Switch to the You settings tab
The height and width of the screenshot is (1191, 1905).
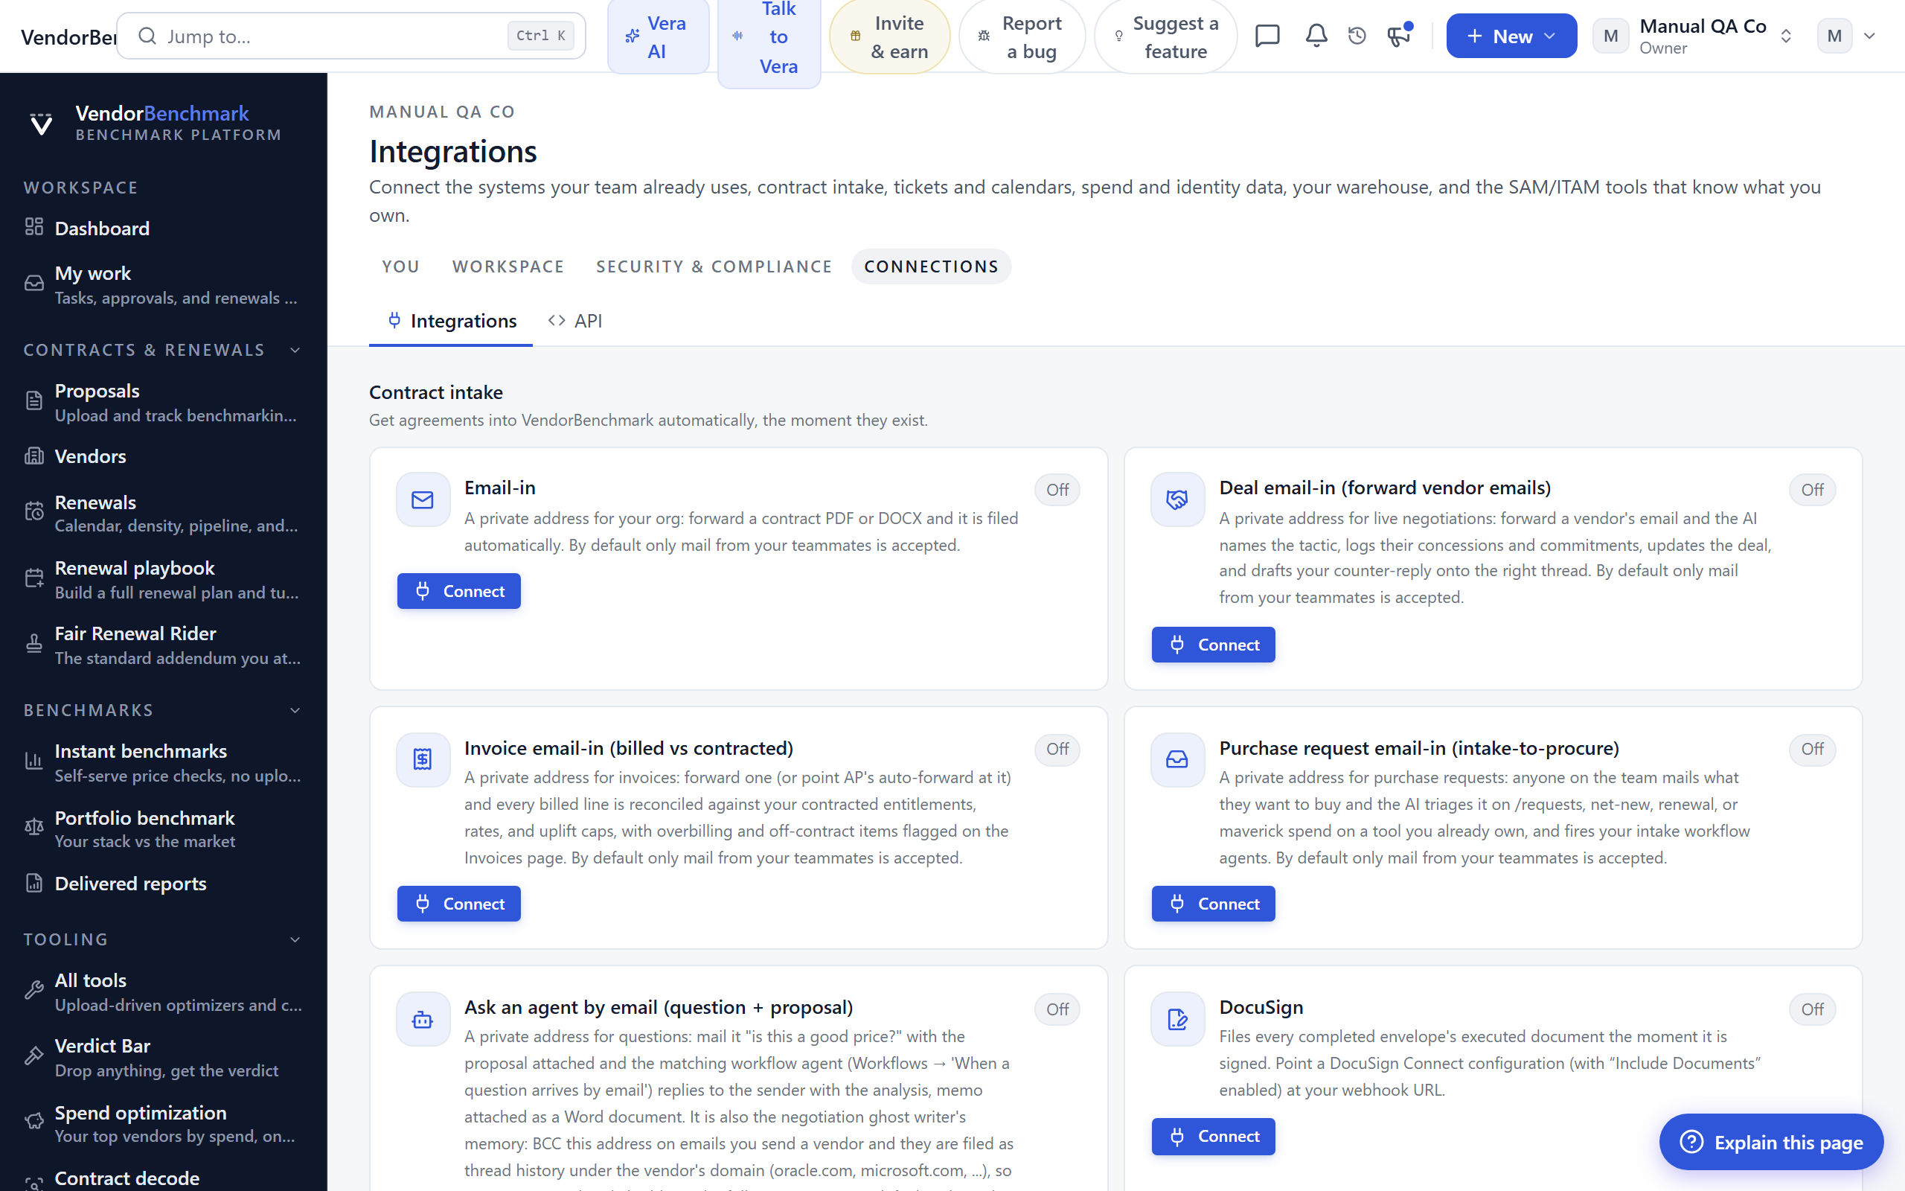point(400,267)
